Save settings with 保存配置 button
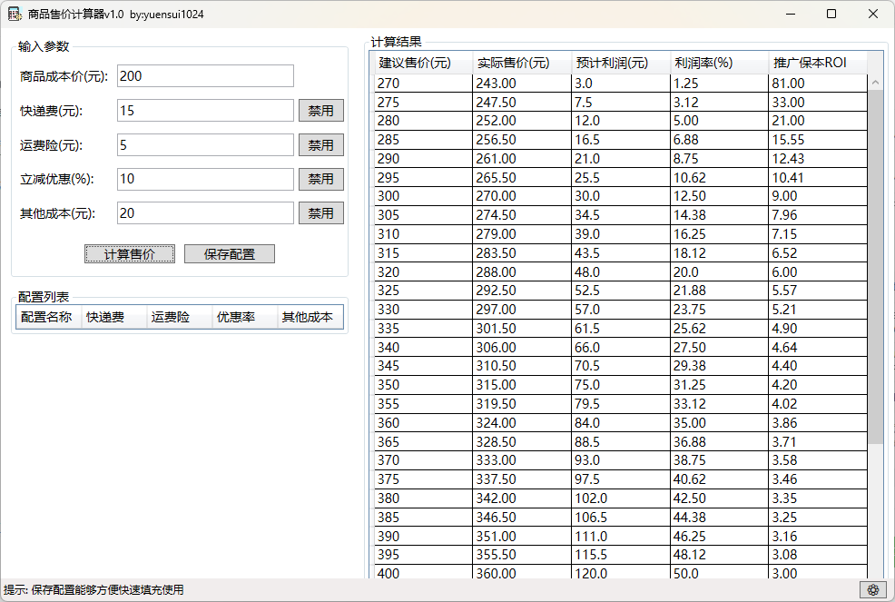The image size is (895, 602). point(229,254)
